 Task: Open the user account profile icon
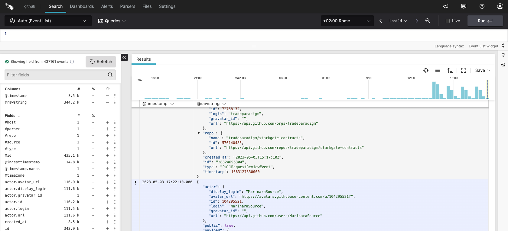[x=500, y=6]
